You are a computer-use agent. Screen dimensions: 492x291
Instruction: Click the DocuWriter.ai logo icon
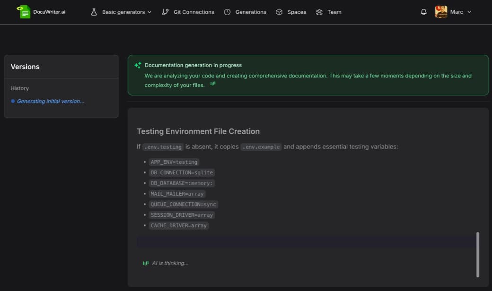24,12
